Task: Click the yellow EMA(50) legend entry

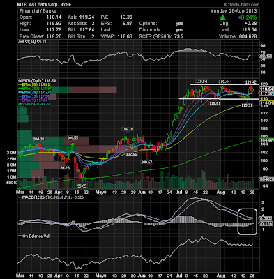Action: (35, 84)
